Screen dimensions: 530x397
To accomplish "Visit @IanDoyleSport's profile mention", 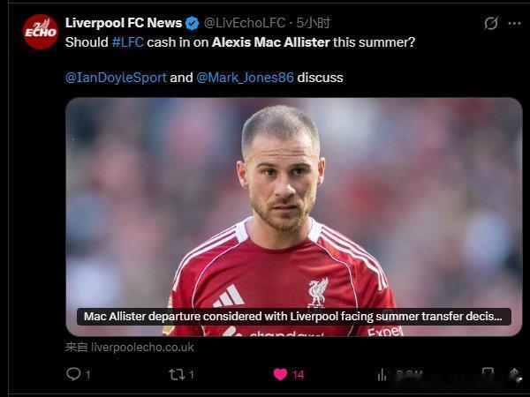I will click(x=116, y=78).
